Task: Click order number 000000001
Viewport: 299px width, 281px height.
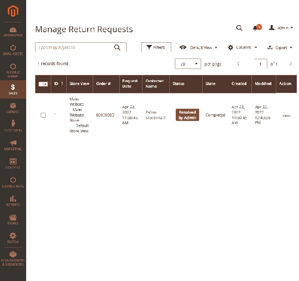Action: (106, 115)
